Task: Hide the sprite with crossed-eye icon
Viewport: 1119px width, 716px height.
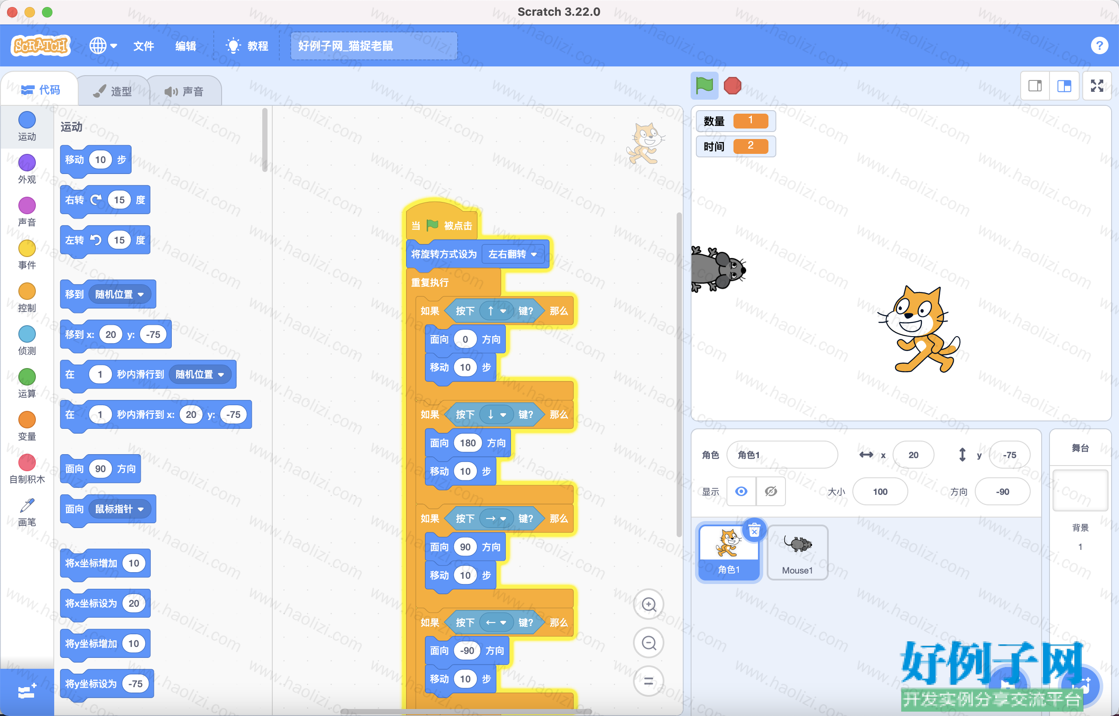Action: pos(771,491)
